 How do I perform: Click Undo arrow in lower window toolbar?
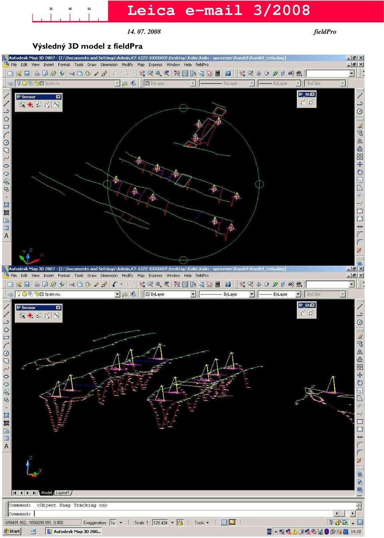(x=115, y=284)
